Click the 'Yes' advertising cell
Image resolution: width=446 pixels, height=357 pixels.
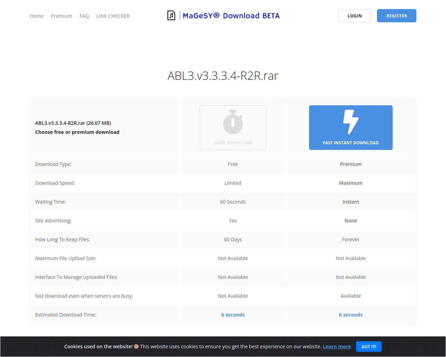pos(233,221)
